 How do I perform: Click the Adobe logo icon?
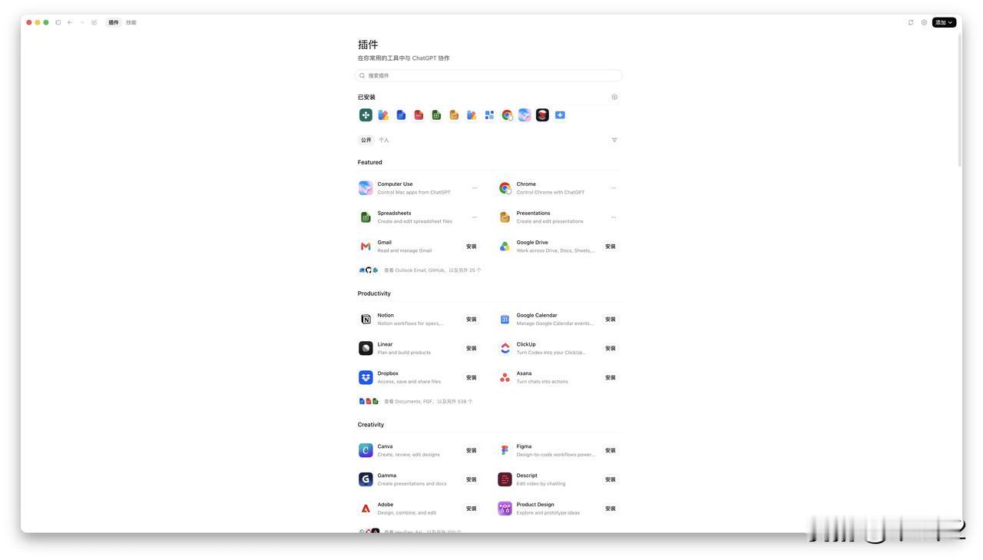[x=366, y=509]
